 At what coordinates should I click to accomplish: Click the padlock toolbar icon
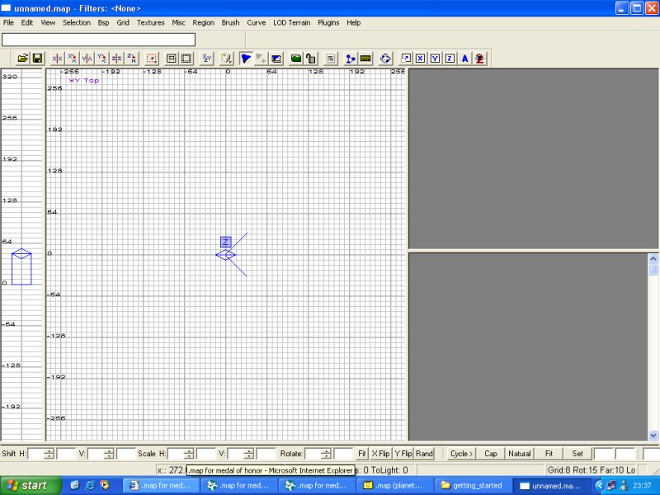[310, 59]
